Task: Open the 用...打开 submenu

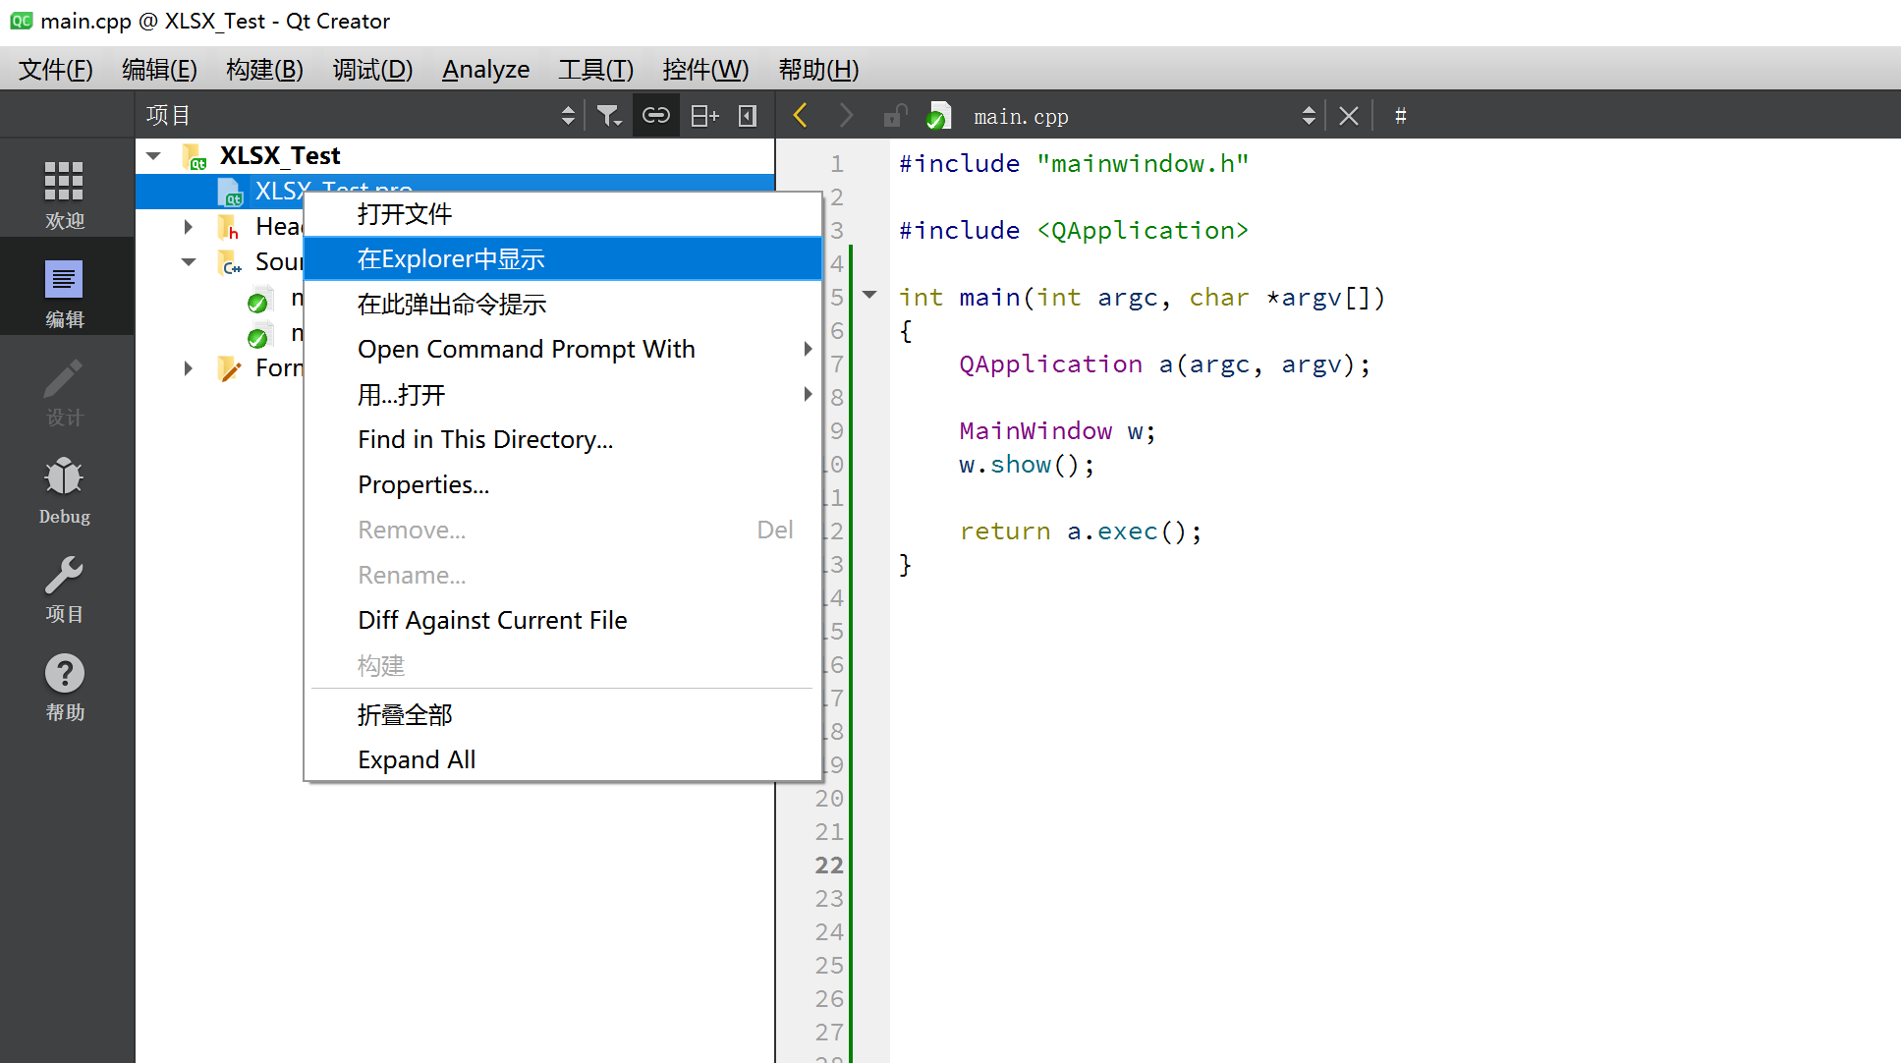Action: click(x=563, y=395)
